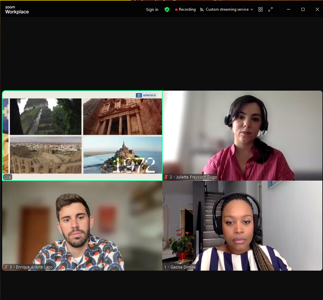Close the Zoom meeting window
Viewport: 323px width, 300px height.
click(x=317, y=9)
